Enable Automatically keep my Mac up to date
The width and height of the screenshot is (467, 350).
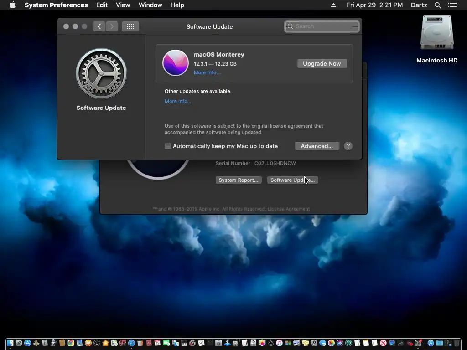coord(168,146)
